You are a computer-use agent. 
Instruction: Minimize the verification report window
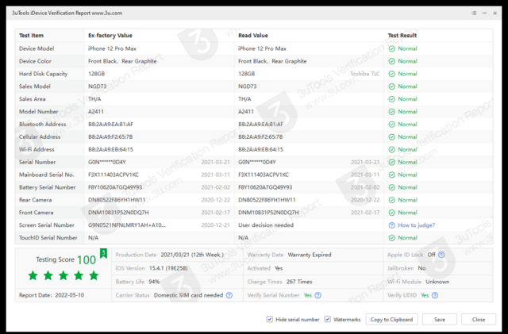pyautogui.click(x=484, y=13)
